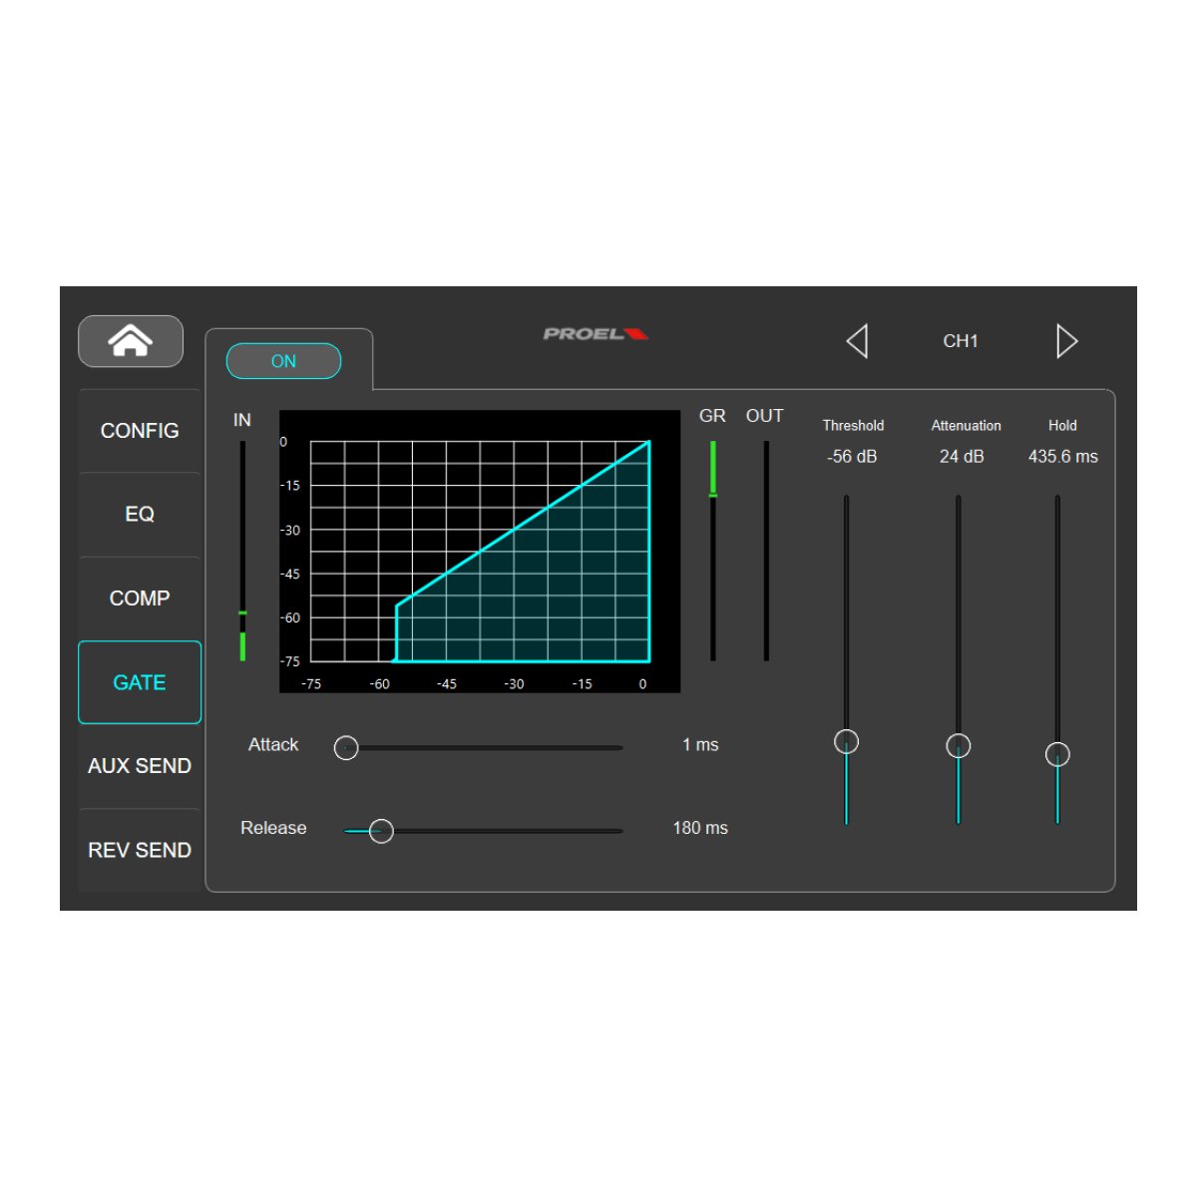Switch to previous channel with left arrow
Image resolution: width=1197 pixels, height=1197 pixels.
pyautogui.click(x=857, y=341)
